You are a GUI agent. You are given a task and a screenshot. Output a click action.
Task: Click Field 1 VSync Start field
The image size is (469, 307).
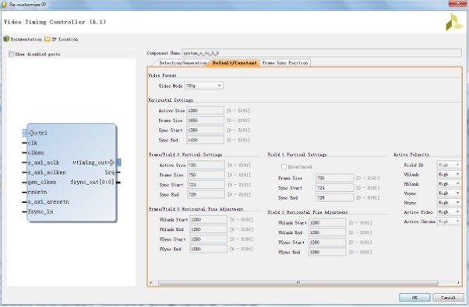coord(327,242)
